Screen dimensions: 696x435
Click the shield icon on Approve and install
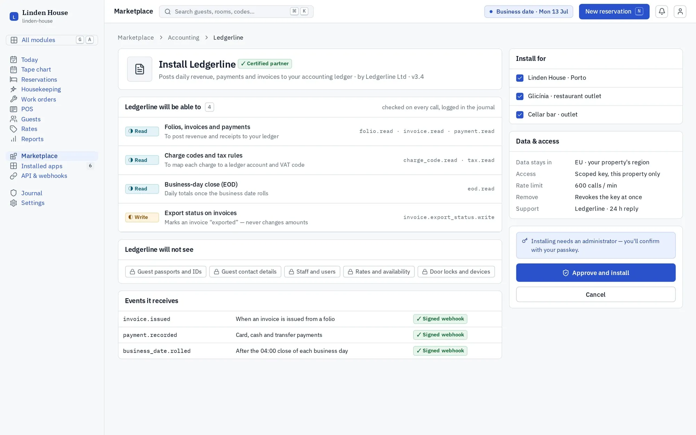click(566, 273)
